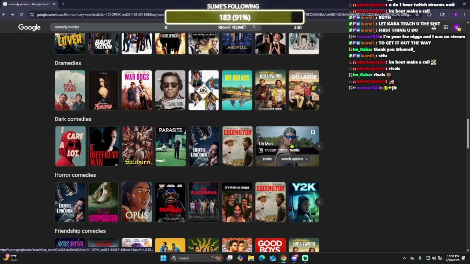Screen dimensions: 470x264
Task: Bookmark this page with star icon
Action: click(417, 15)
